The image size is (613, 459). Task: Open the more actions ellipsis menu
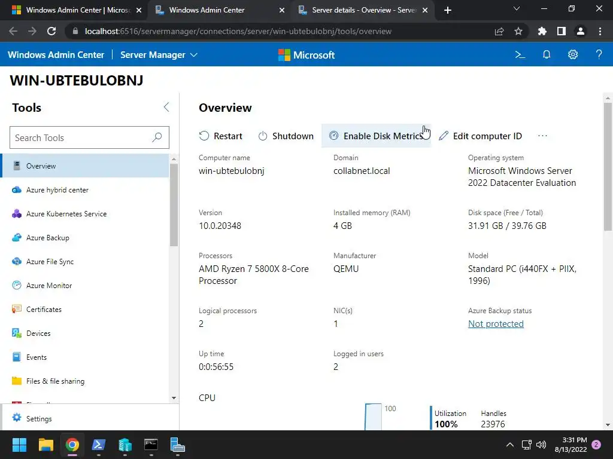(x=542, y=136)
